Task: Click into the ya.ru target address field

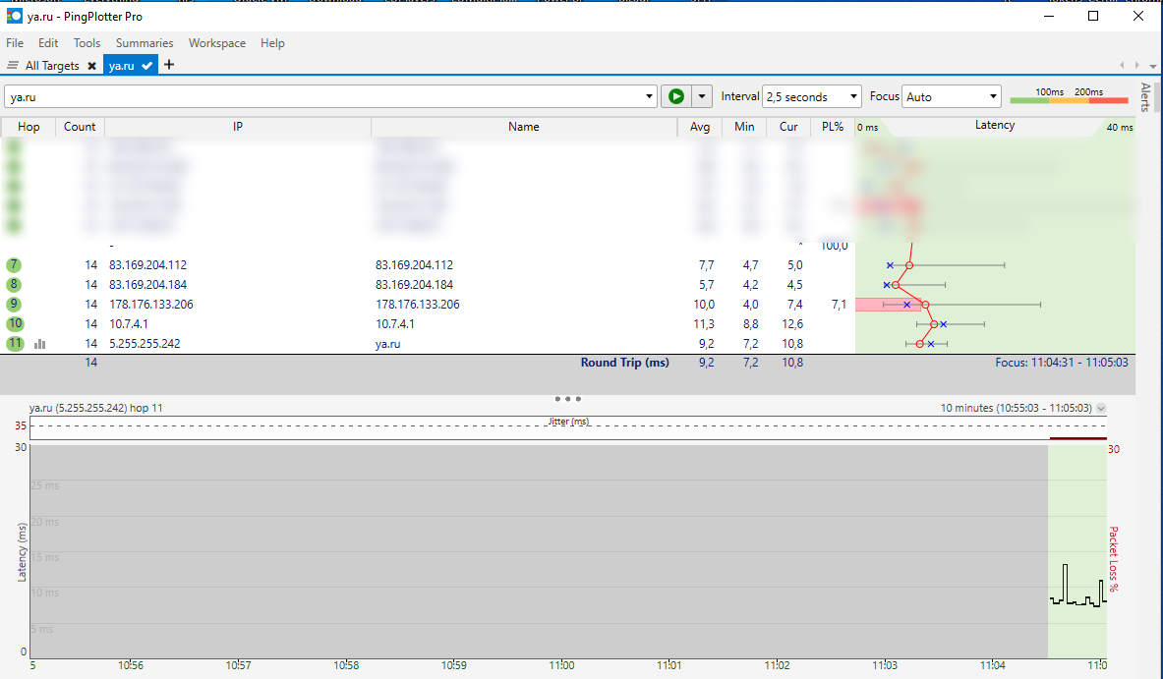Action: [323, 96]
